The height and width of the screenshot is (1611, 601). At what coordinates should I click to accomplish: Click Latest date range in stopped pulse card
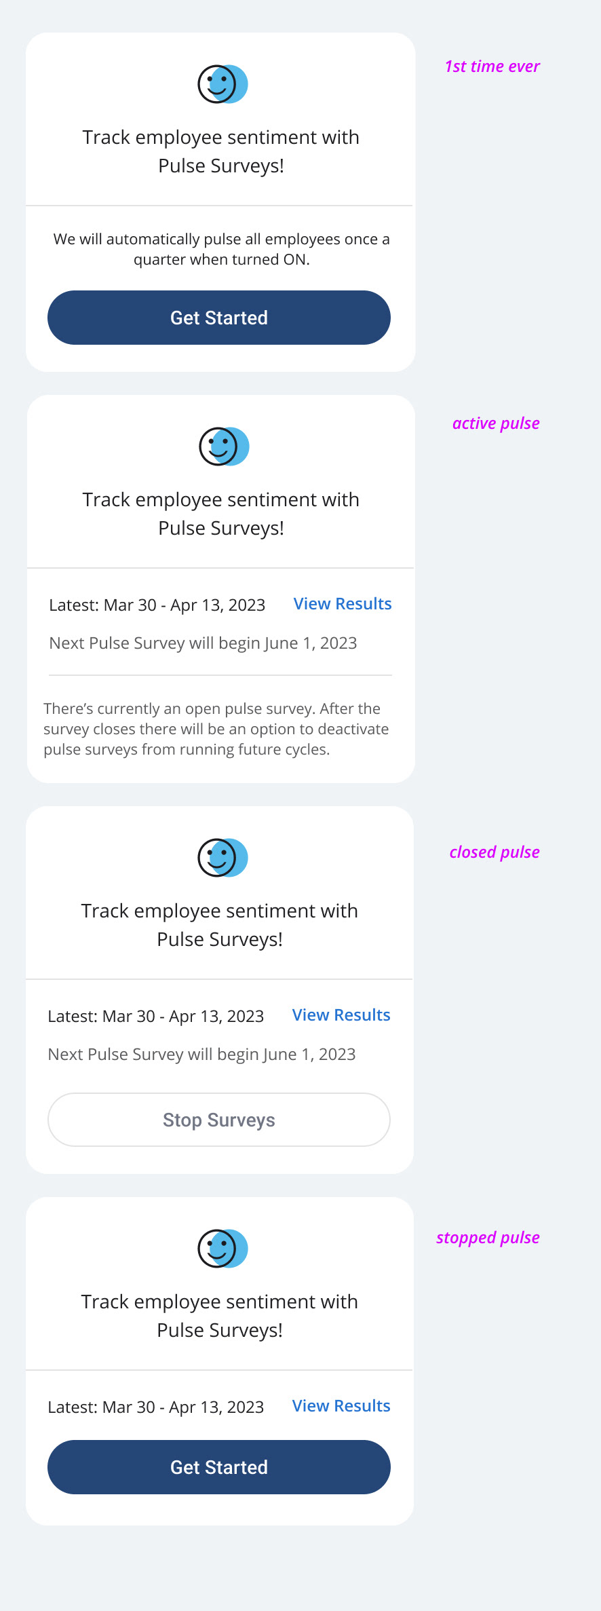(x=155, y=1407)
